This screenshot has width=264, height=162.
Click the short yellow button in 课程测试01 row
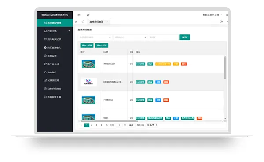coord(176,64)
